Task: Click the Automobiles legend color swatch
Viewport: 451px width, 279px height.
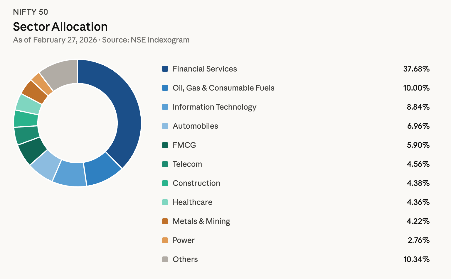Action: 165,126
